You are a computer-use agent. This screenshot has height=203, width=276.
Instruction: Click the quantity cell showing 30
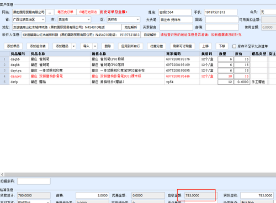(x=226, y=76)
